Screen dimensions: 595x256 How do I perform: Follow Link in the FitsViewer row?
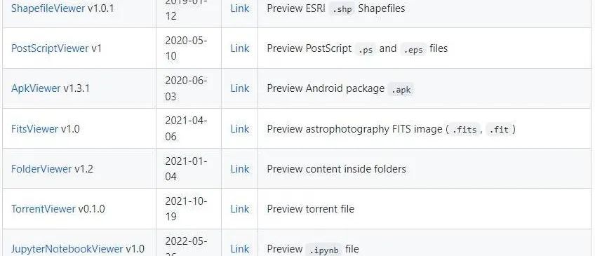tap(240, 129)
